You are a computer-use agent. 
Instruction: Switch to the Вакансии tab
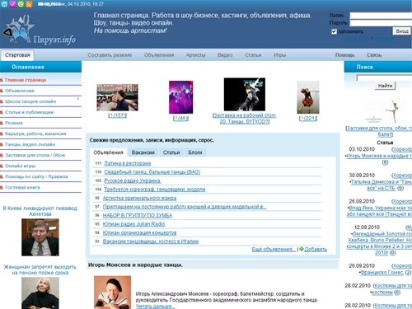(x=143, y=152)
